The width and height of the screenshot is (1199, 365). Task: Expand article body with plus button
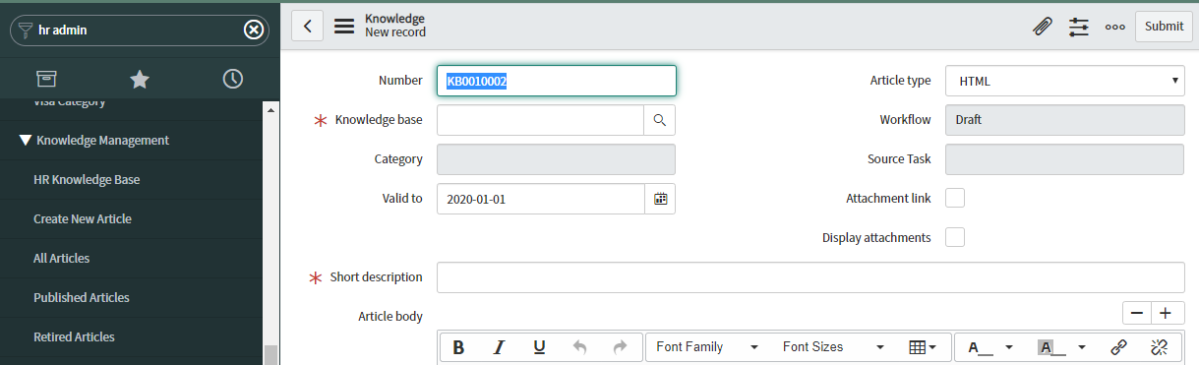pyautogui.click(x=1168, y=313)
